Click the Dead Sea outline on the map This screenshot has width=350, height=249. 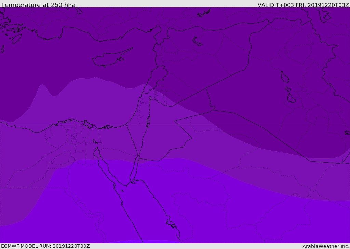point(148,121)
